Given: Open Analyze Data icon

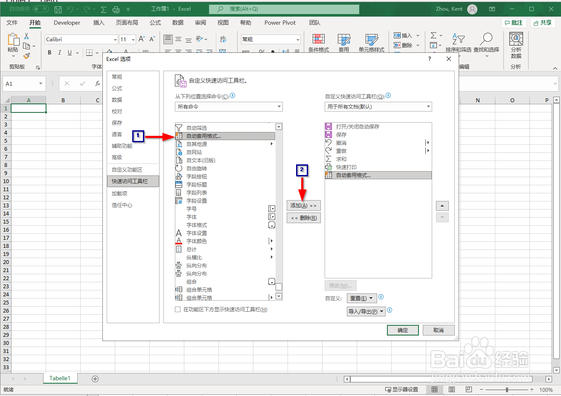Looking at the screenshot, I should point(516,39).
